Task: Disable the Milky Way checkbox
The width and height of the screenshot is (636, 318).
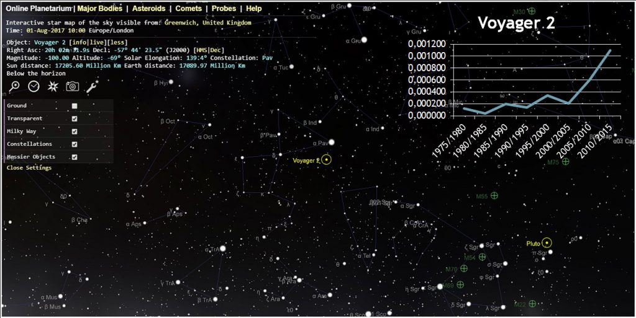Action: pyautogui.click(x=75, y=132)
